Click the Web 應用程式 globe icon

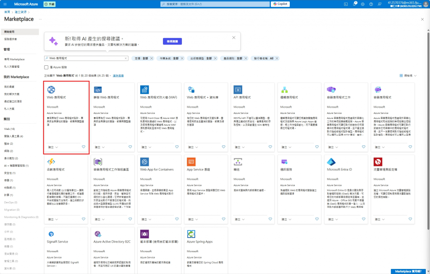51,90
